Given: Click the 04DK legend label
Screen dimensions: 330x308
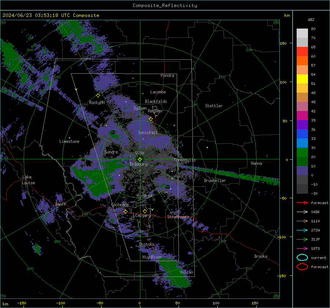Looking at the screenshot, I should (315, 212).
